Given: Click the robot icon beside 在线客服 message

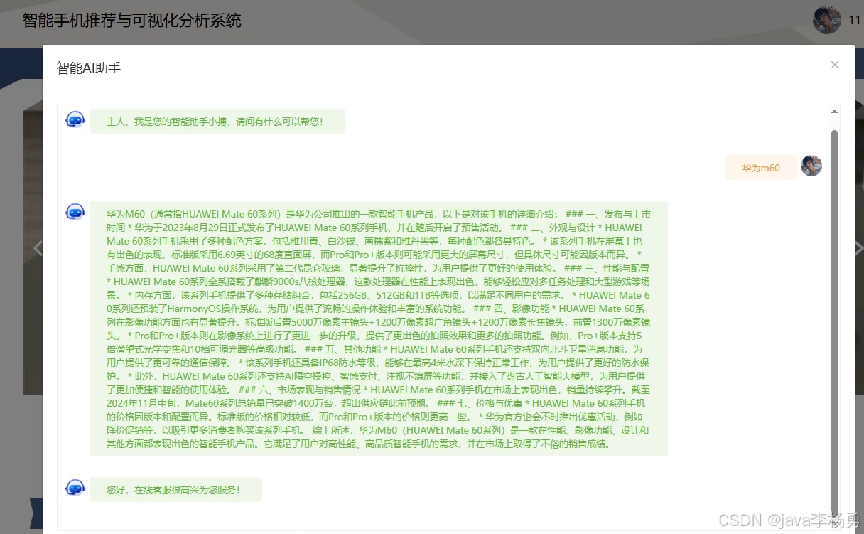Looking at the screenshot, I should (75, 488).
